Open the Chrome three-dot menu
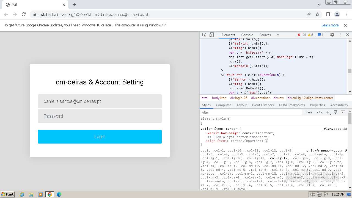The image size is (352, 198). [x=346, y=14]
